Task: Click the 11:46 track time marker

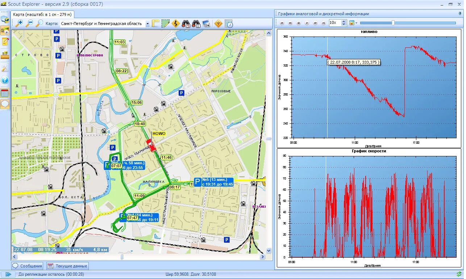Action: tap(166, 157)
